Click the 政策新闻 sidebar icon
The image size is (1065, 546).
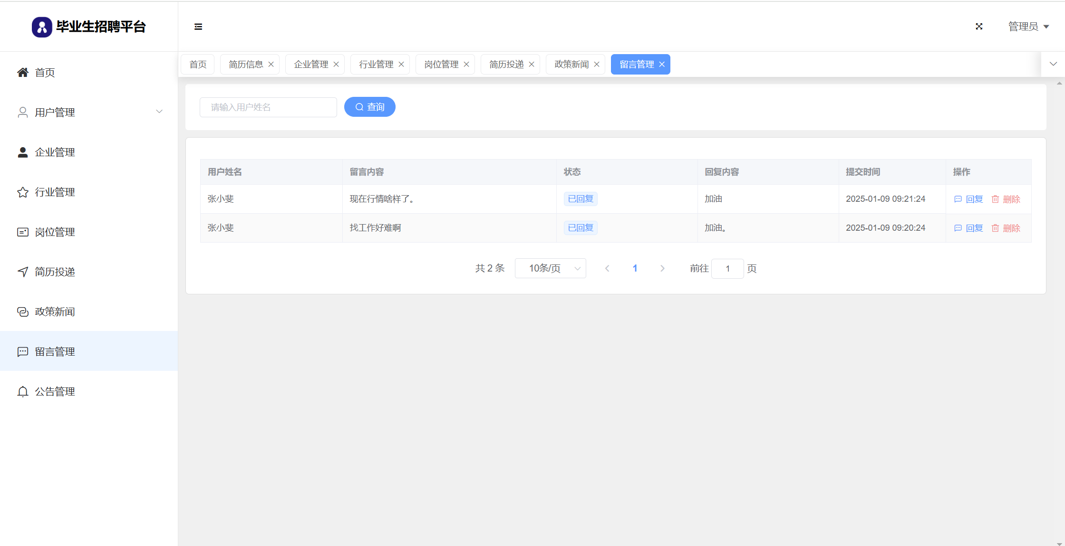pyautogui.click(x=23, y=311)
